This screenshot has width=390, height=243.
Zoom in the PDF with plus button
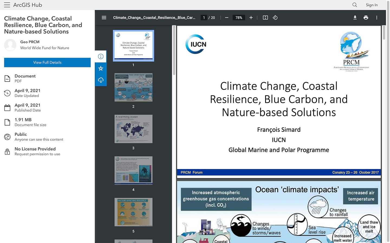(251, 18)
